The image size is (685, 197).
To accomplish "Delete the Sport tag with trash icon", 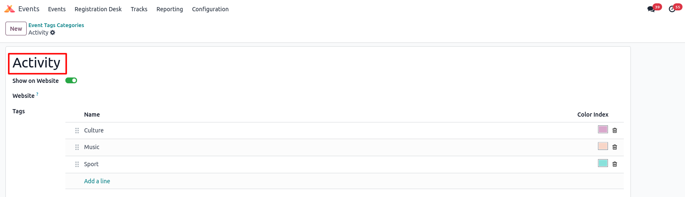I will (x=615, y=164).
